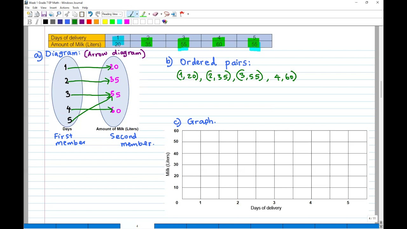
Task: Expand the Highlighter options arrow
Action: [x=149, y=14]
